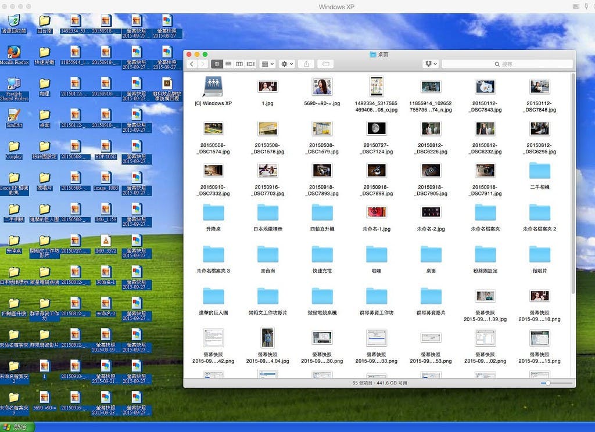Go back in Finder navigation
Screen dimensions: 595x432
[x=192, y=64]
